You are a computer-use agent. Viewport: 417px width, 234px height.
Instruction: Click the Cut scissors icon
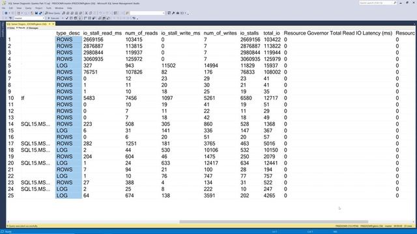point(86,13)
